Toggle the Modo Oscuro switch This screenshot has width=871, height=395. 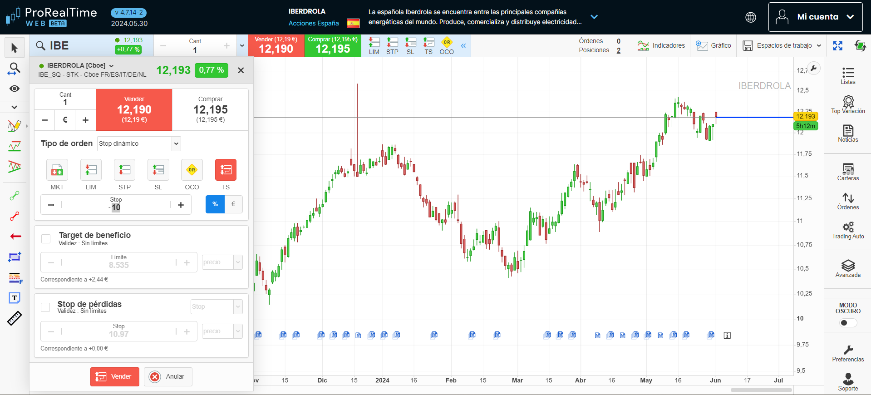(x=848, y=323)
